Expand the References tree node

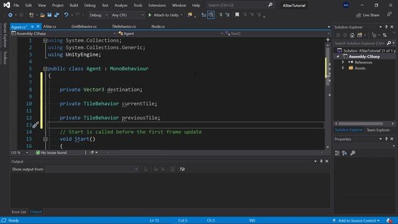pyautogui.click(x=343, y=62)
